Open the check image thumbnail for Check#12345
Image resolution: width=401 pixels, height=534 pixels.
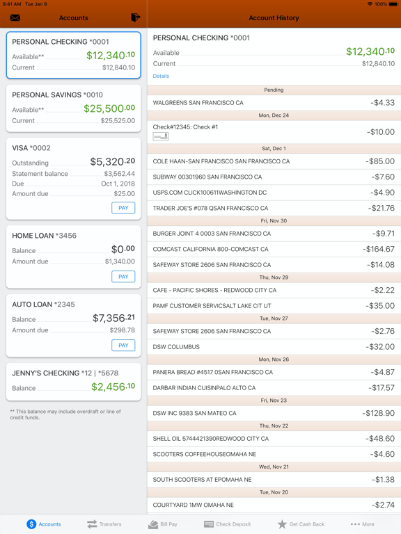(161, 136)
